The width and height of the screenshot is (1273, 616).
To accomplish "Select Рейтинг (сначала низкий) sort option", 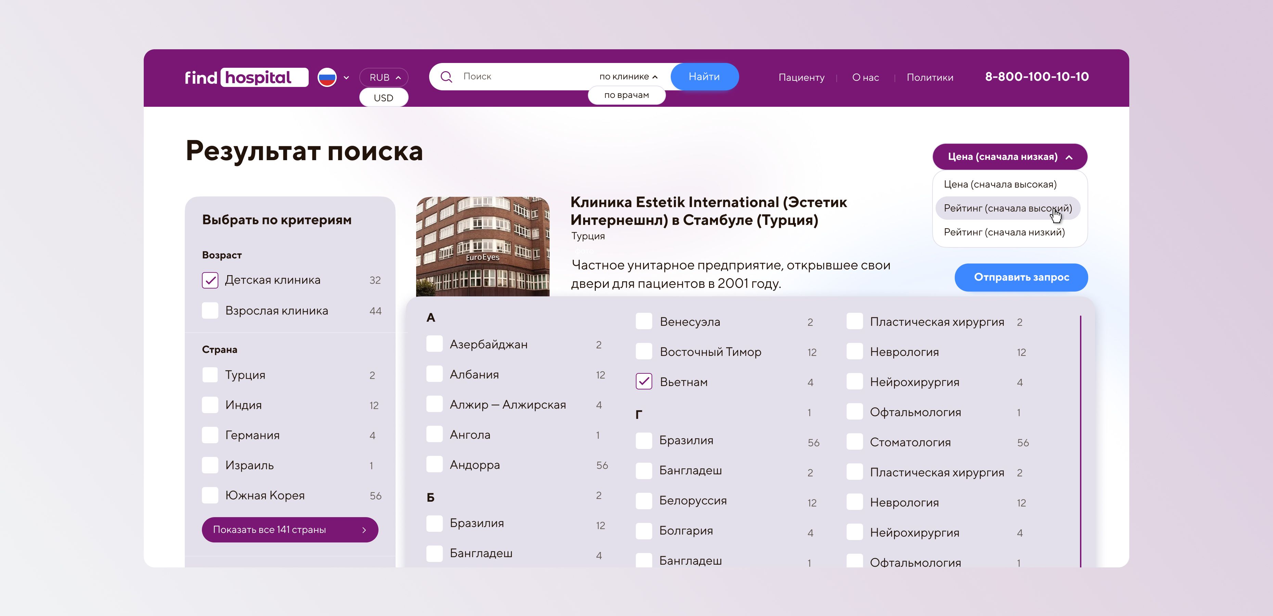I will [1004, 232].
